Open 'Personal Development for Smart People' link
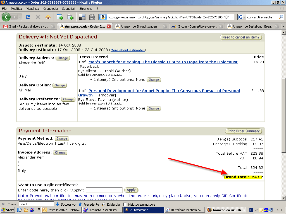This screenshot has height=214, width=286. pyautogui.click(x=159, y=93)
